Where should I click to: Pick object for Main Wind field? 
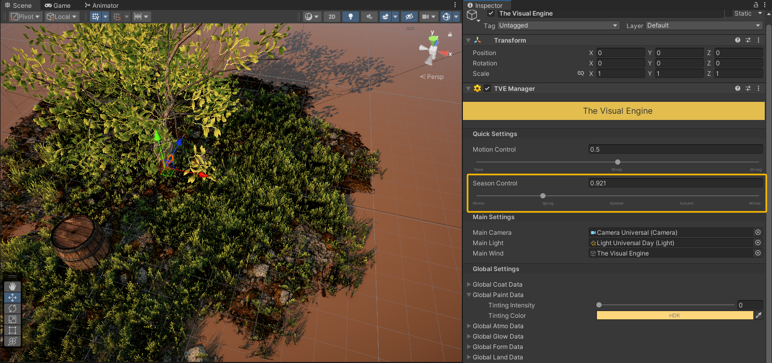pos(758,253)
